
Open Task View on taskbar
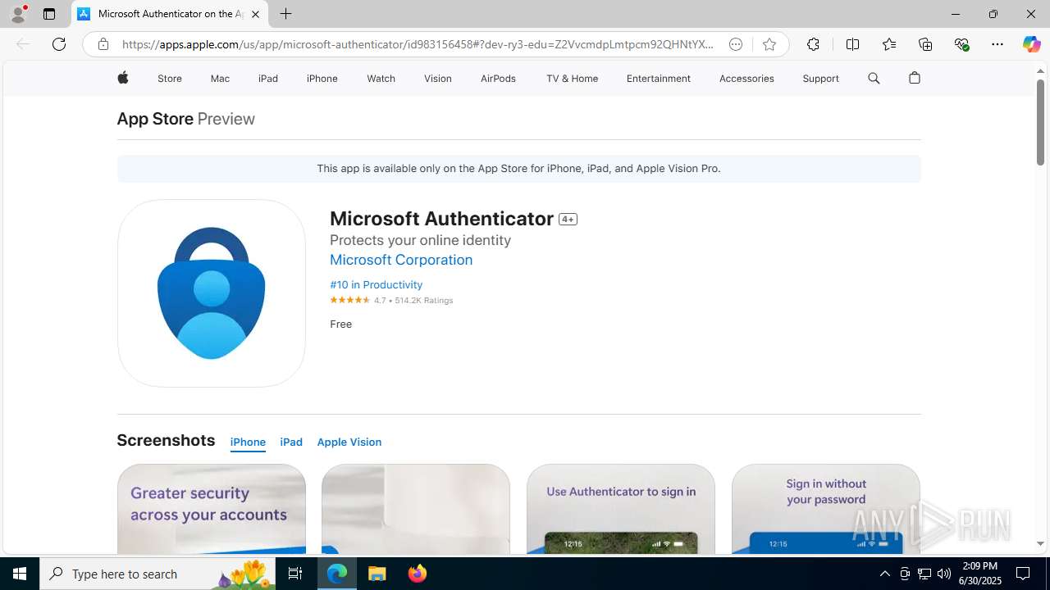[295, 574]
